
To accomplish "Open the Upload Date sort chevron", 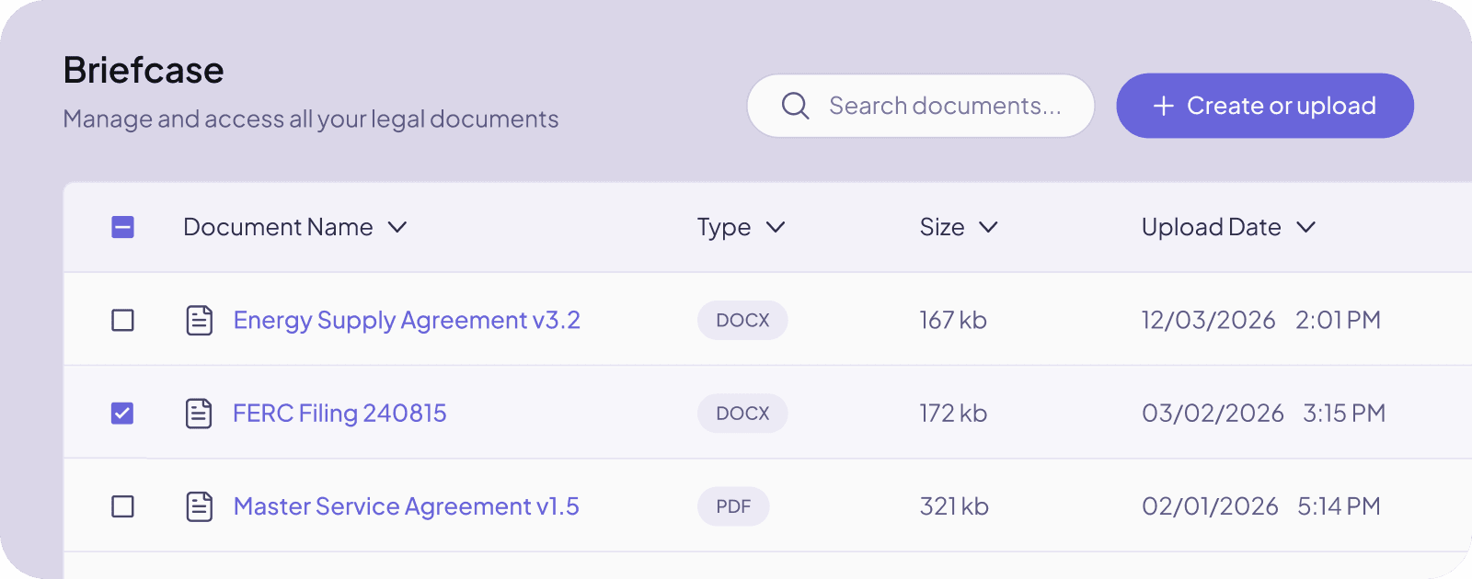I will [1306, 227].
